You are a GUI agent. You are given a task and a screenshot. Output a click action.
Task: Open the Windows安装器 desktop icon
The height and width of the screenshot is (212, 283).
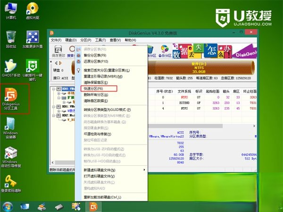click(10, 128)
